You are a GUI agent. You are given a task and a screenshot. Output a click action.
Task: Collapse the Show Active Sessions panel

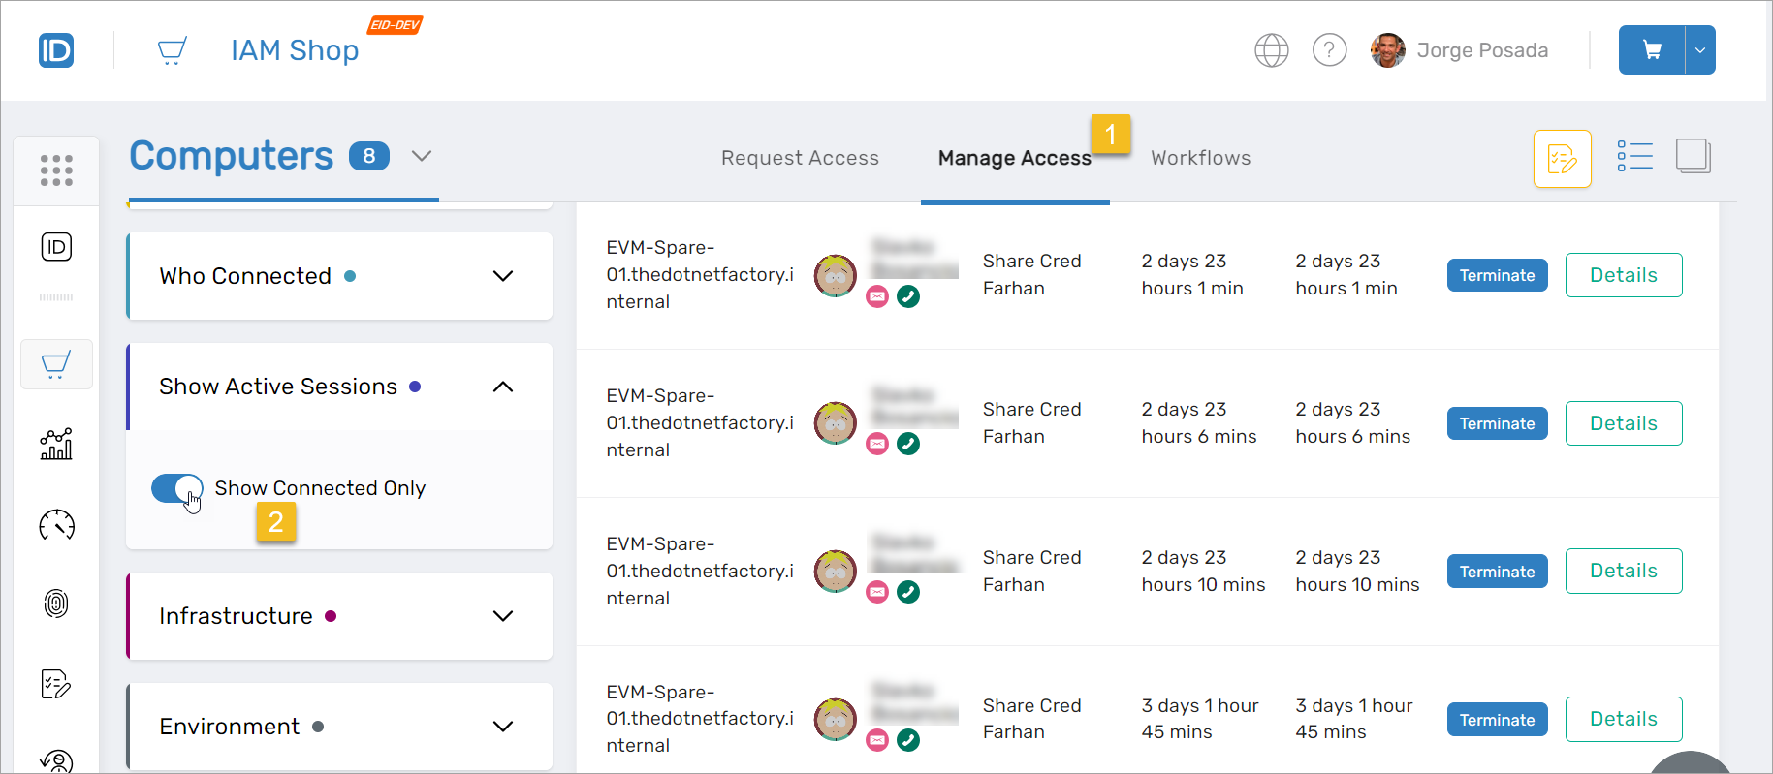502,387
